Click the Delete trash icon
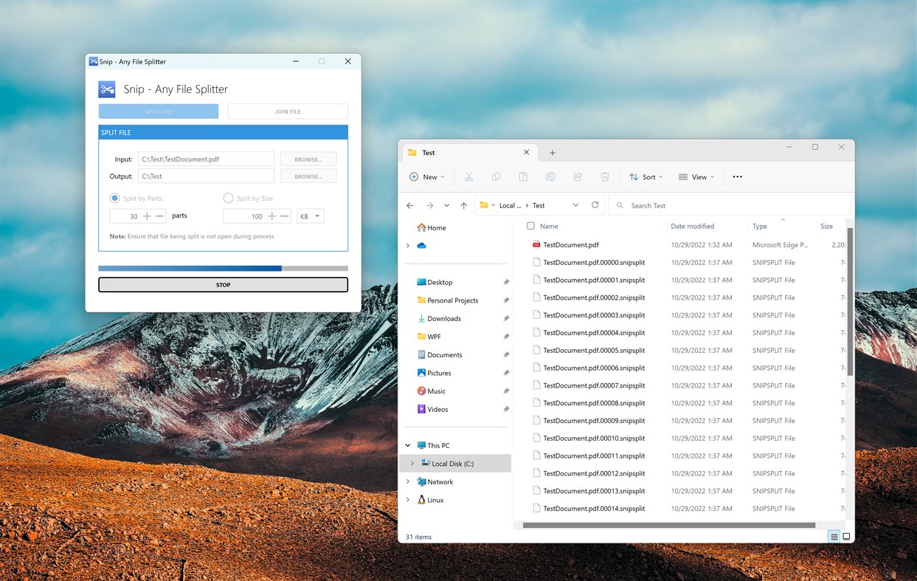This screenshot has width=917, height=581. pos(605,176)
